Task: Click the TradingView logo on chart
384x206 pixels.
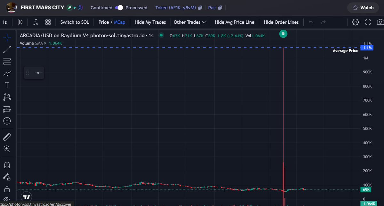Action: pos(27,197)
